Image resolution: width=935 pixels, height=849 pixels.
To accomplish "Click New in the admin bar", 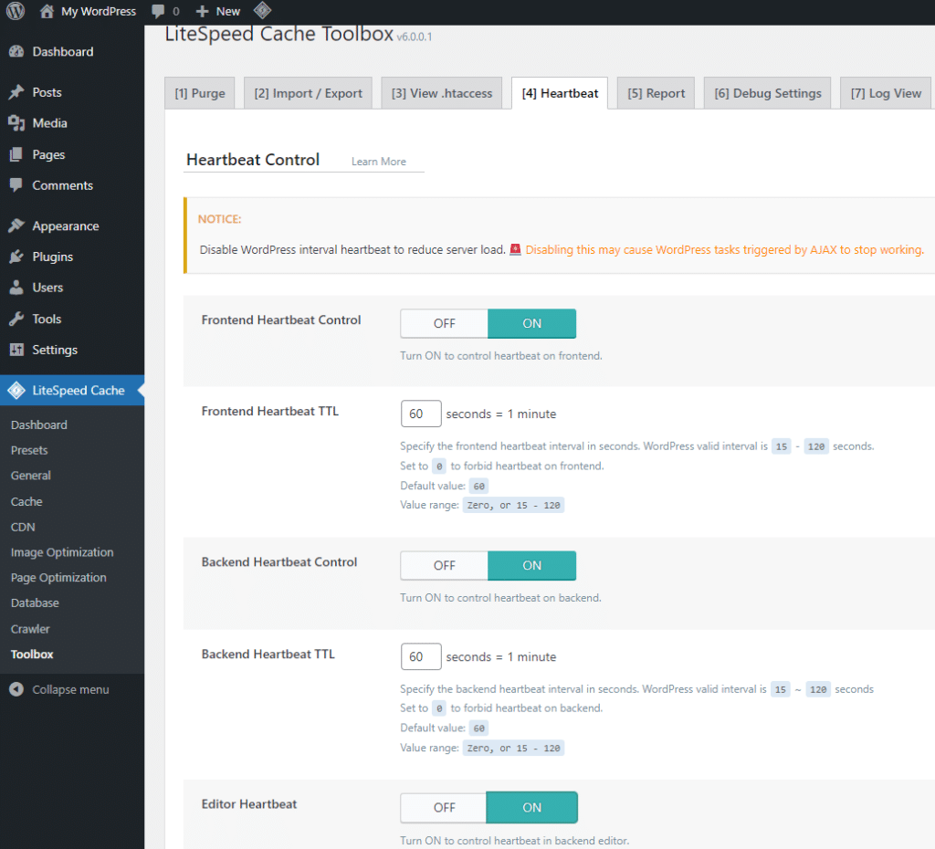I will pyautogui.click(x=227, y=11).
